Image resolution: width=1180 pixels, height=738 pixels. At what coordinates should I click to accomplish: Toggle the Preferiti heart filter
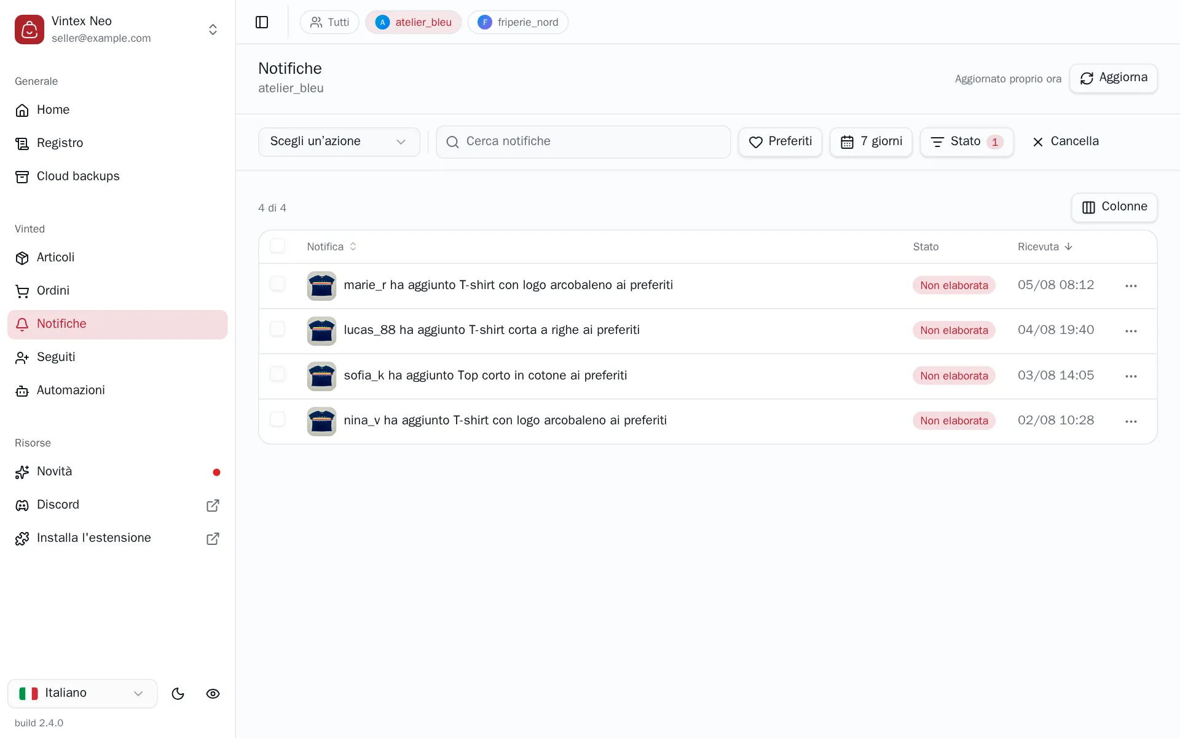[x=780, y=142]
